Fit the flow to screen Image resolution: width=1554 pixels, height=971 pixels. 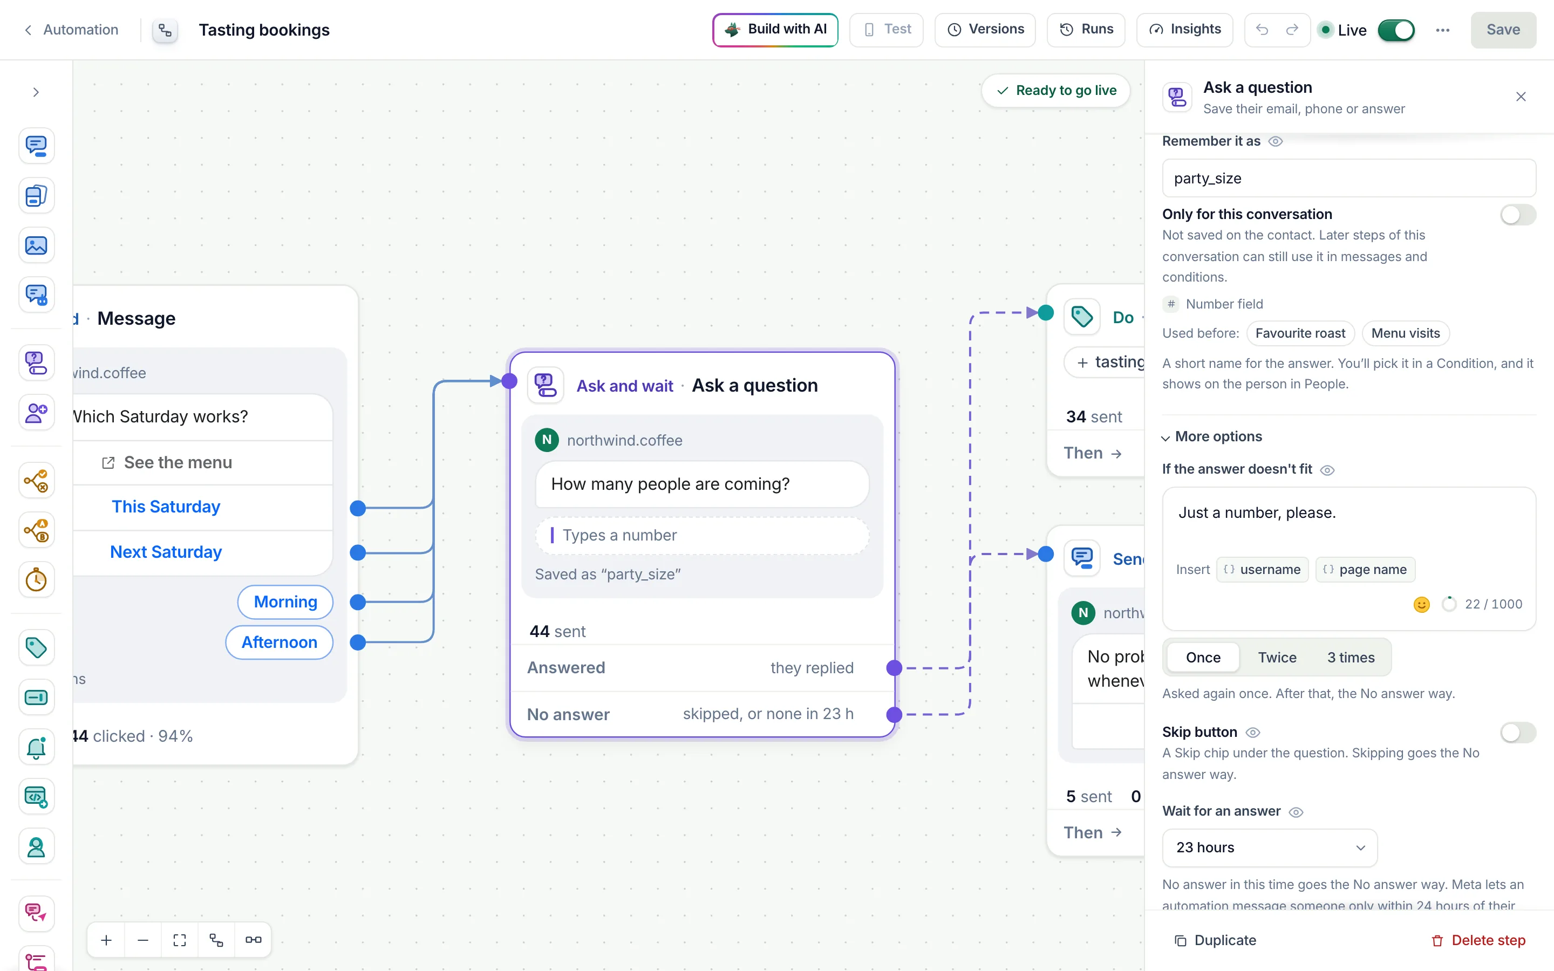(180, 940)
